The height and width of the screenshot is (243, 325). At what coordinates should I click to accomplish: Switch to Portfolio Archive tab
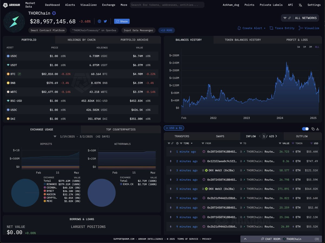[x=134, y=40]
